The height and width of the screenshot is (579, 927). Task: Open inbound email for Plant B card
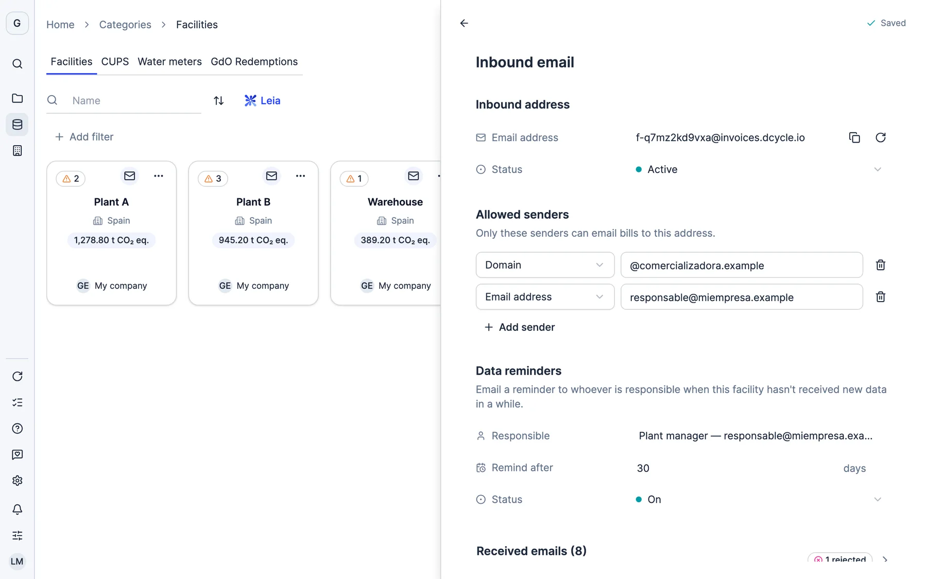tap(271, 176)
